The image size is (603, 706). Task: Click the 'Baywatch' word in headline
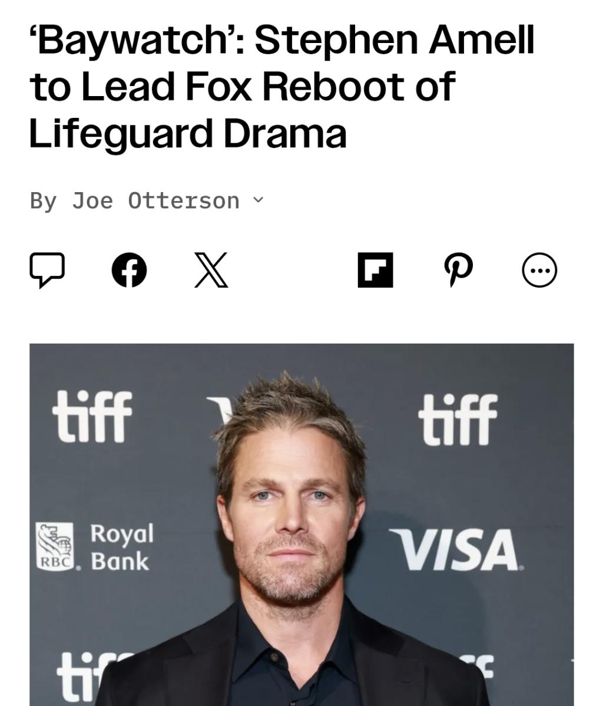[137, 41]
